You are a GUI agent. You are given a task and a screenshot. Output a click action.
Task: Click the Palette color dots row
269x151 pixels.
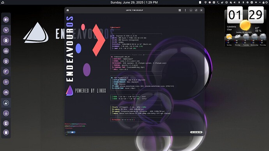(128, 119)
